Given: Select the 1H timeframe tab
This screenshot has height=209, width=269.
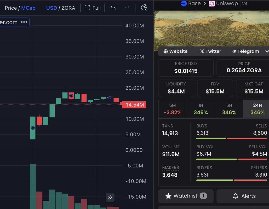Looking at the screenshot, I should (x=201, y=109).
